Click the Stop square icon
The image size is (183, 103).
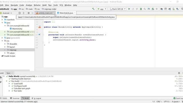click(157, 9)
